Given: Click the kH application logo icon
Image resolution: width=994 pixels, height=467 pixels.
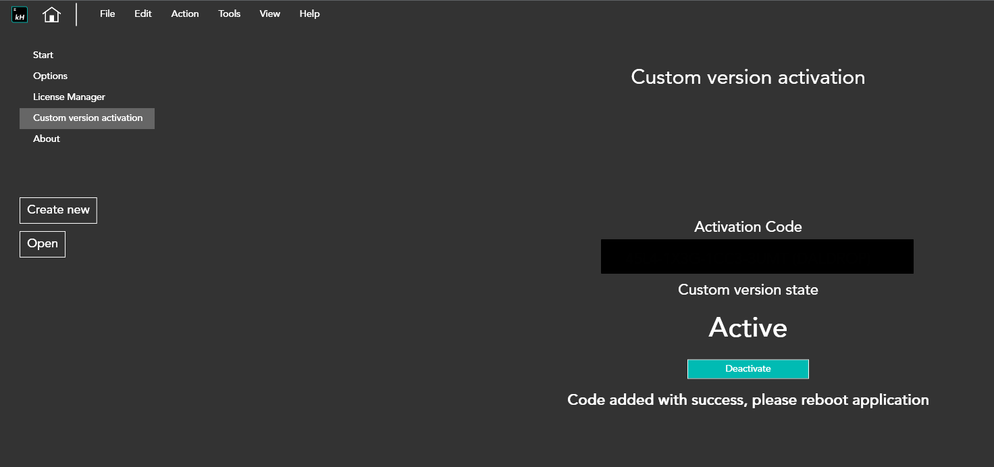Looking at the screenshot, I should [20, 14].
